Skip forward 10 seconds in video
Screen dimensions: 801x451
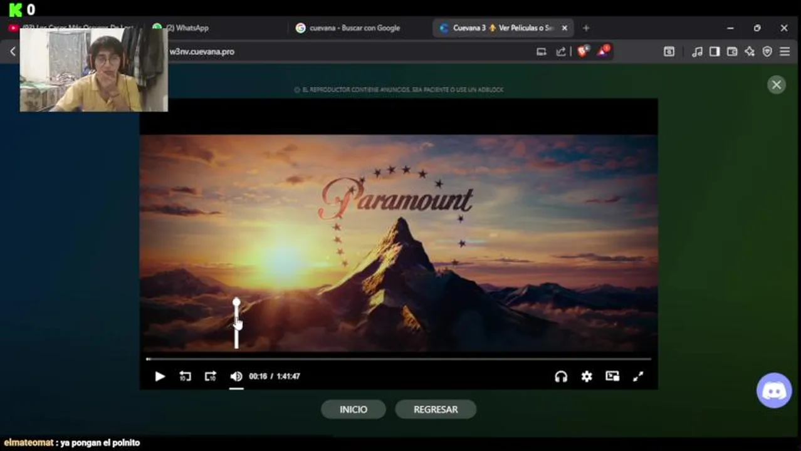(x=211, y=376)
